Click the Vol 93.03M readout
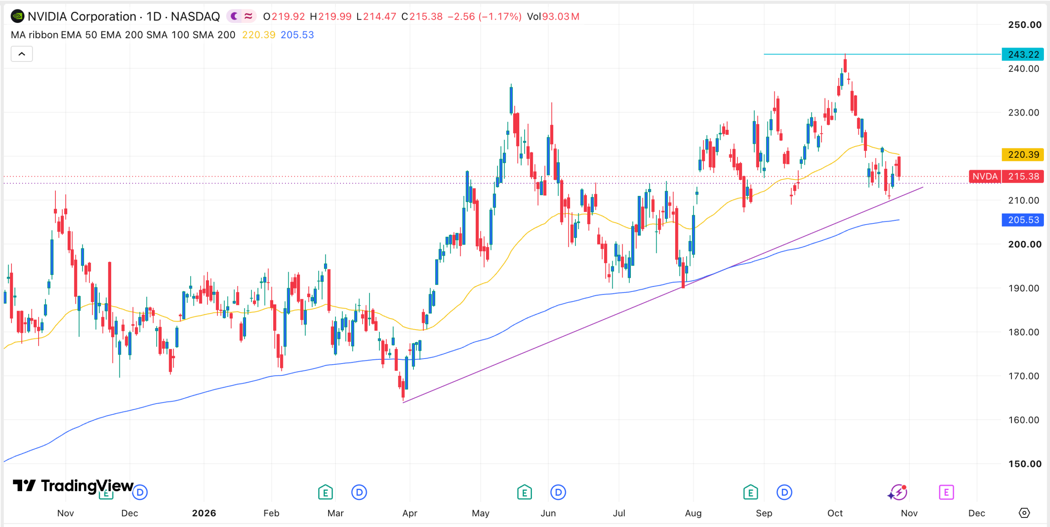 click(553, 16)
